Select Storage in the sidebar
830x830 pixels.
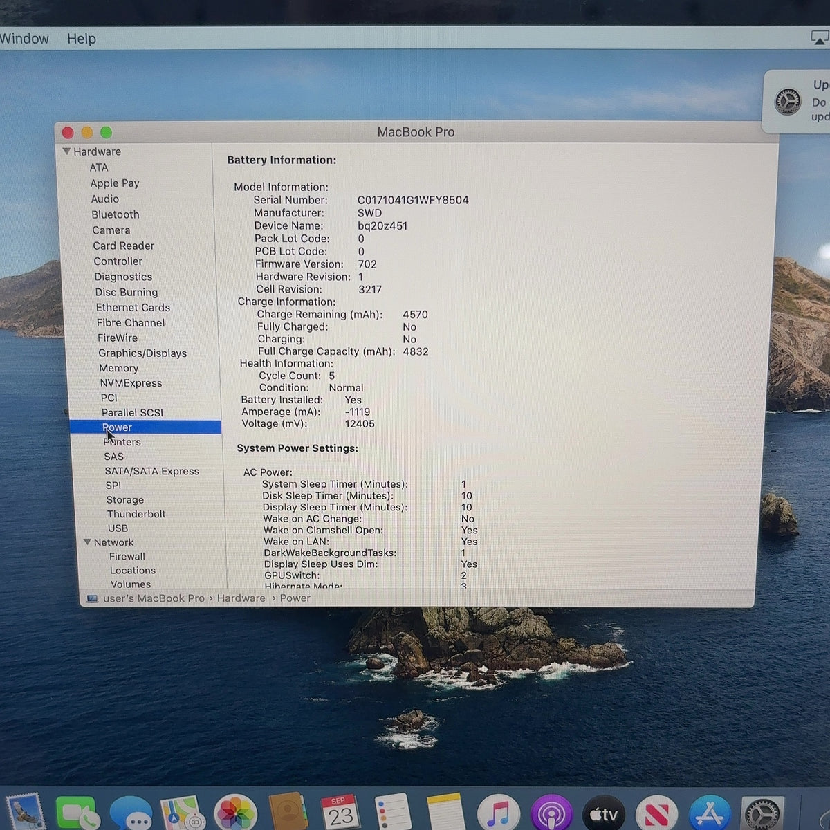[125, 500]
